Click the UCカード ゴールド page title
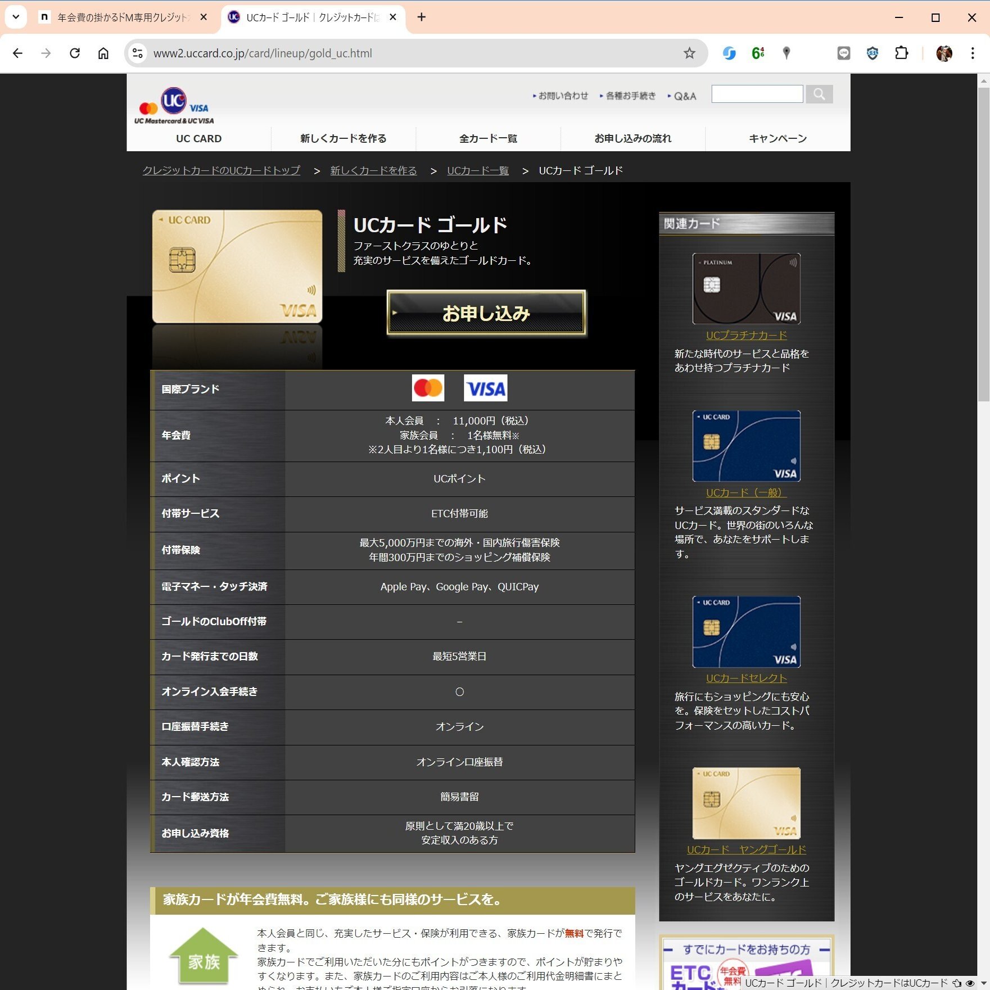The height and width of the screenshot is (990, 990). [x=430, y=225]
